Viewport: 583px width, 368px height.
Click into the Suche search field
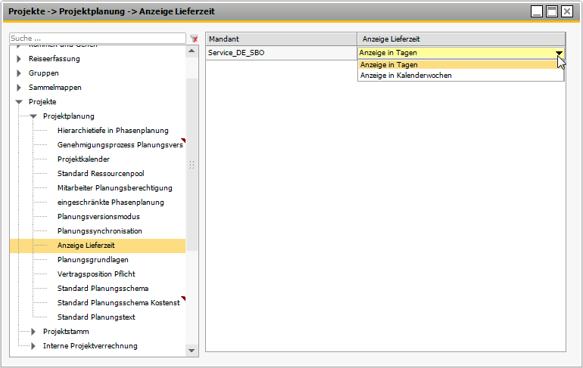(97, 39)
